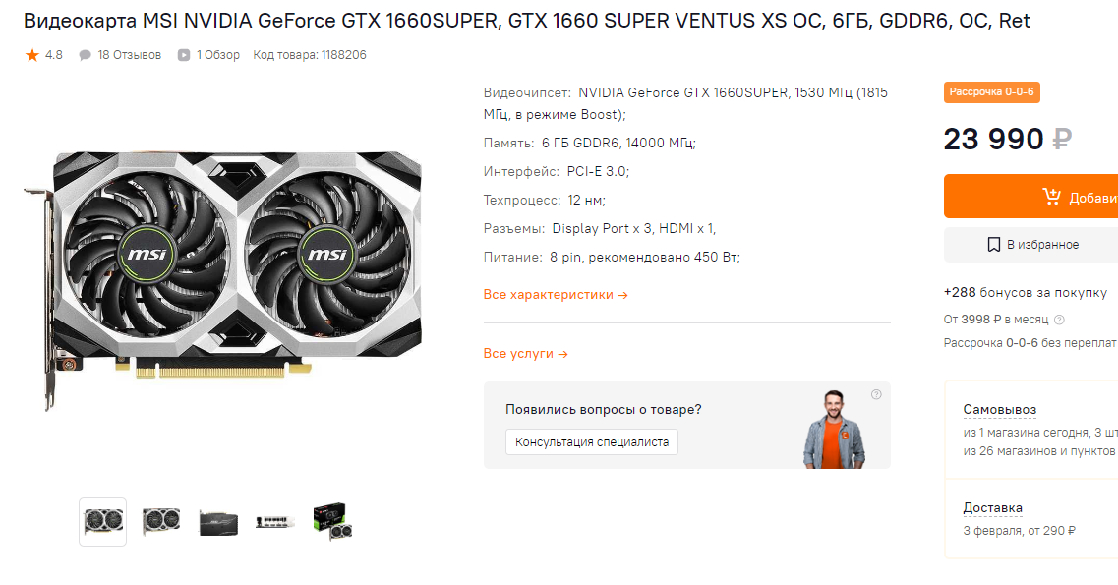This screenshot has width=1118, height=585.
Task: Open Все характеристики link
Action: 556,294
